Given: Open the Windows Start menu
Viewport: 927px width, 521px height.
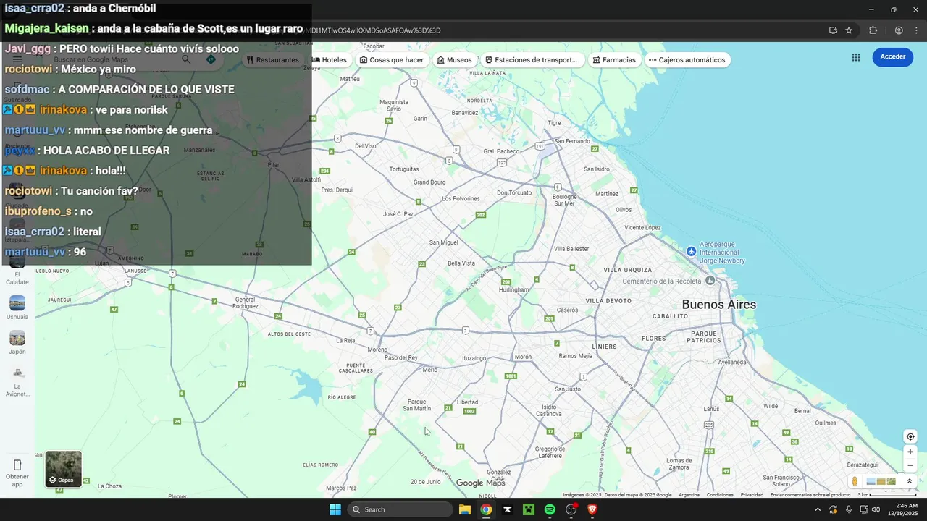Looking at the screenshot, I should pyautogui.click(x=335, y=509).
